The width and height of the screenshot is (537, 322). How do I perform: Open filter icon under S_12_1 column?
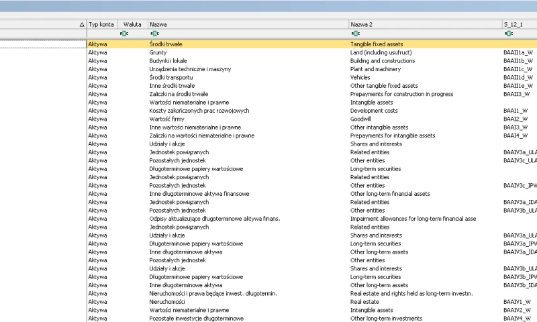pos(509,34)
